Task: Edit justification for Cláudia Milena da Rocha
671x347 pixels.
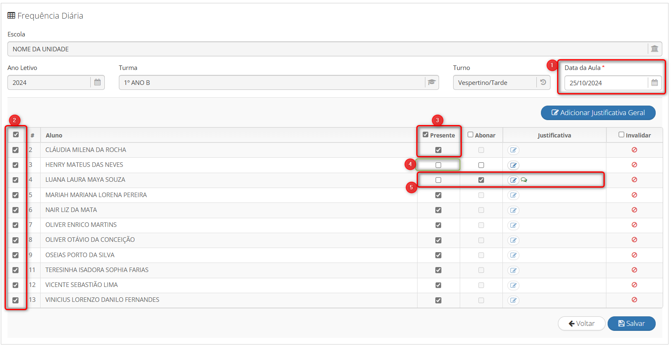Action: (x=513, y=150)
